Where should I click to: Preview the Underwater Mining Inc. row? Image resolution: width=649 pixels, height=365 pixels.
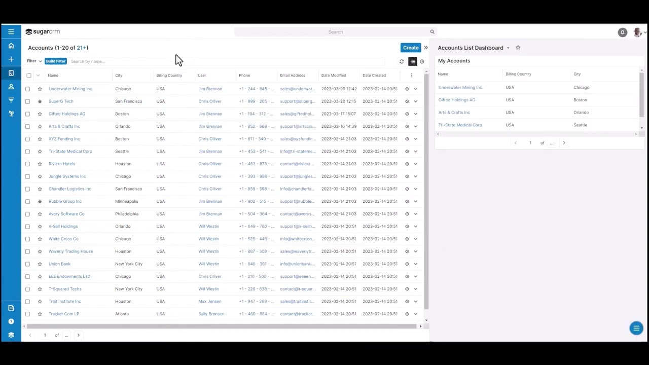(407, 89)
